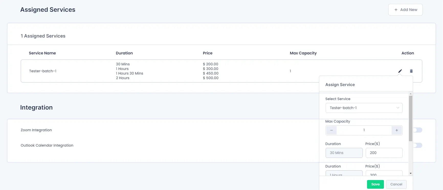Click the Assigned Services page heading
This screenshot has width=443, height=190.
(x=48, y=10)
